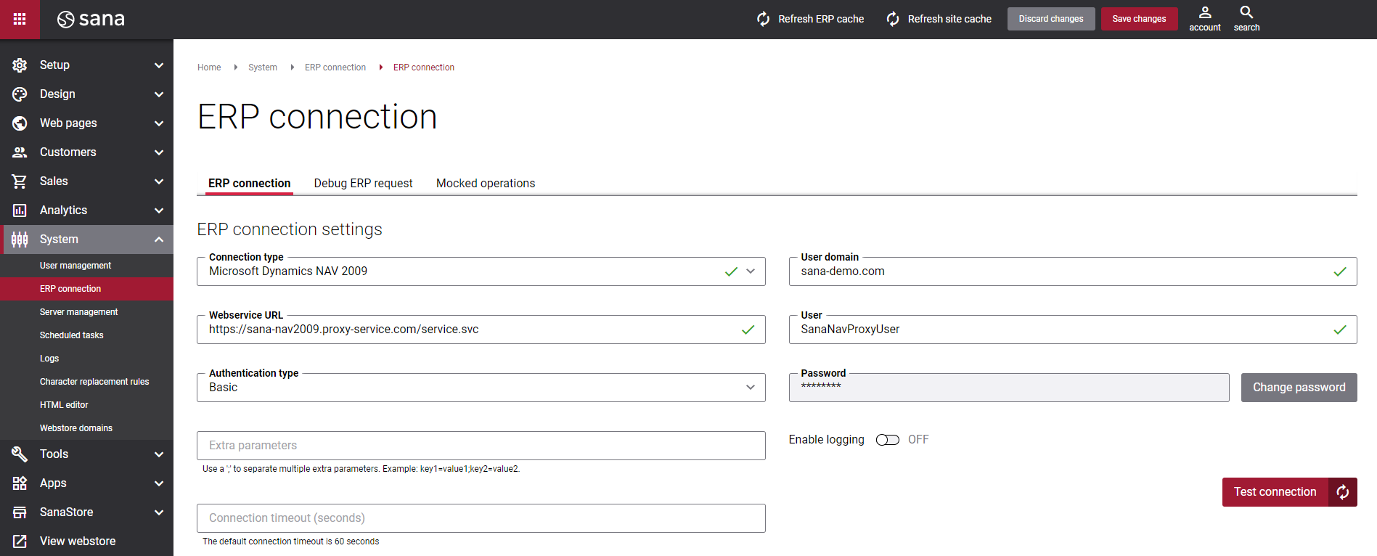Switch to the Debug ERP request tab
Viewport: 1377px width, 556px height.
[x=363, y=184]
